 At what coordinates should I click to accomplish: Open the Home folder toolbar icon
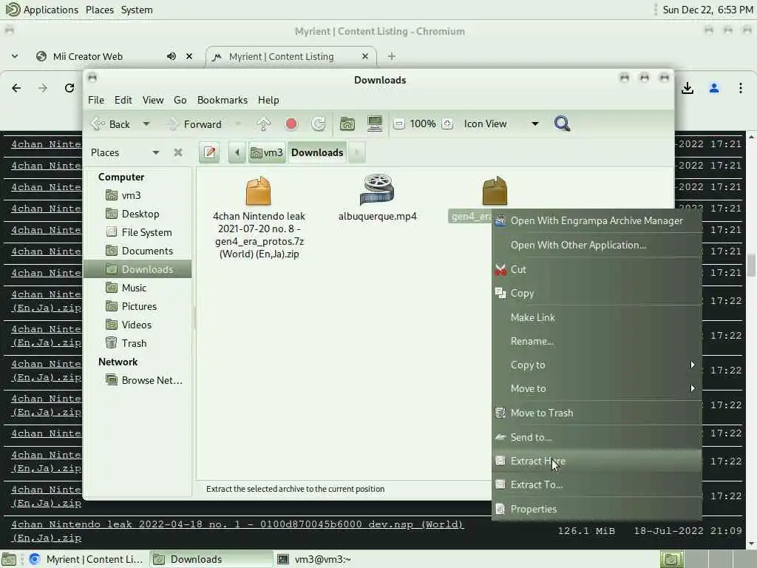[x=347, y=124]
